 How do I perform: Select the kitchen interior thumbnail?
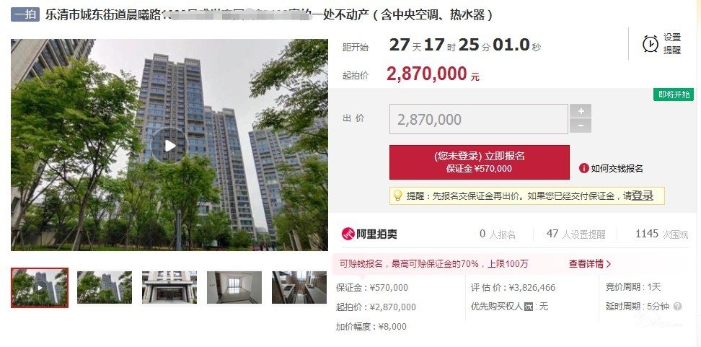(299, 288)
